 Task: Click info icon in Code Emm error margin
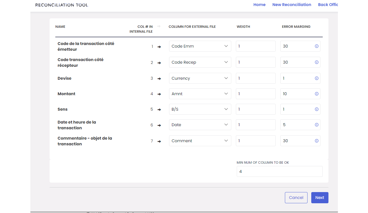pyautogui.click(x=316, y=46)
